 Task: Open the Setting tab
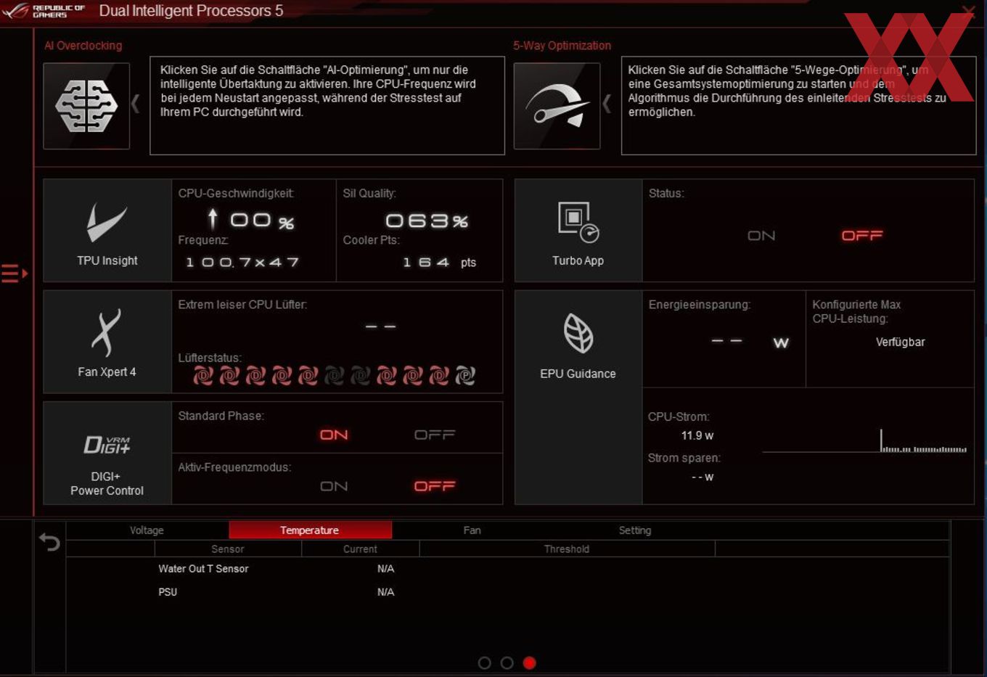click(x=635, y=530)
